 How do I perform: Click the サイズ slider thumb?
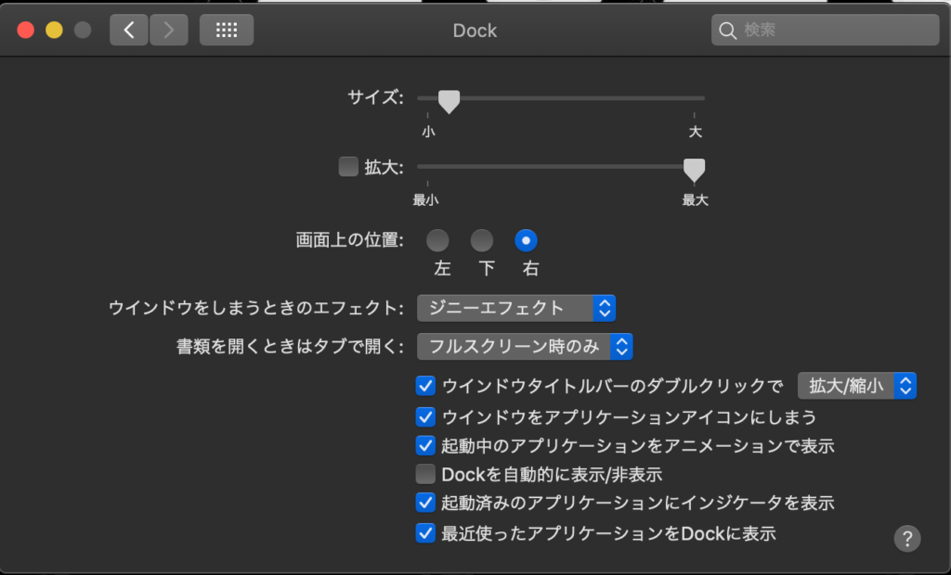pos(449,102)
